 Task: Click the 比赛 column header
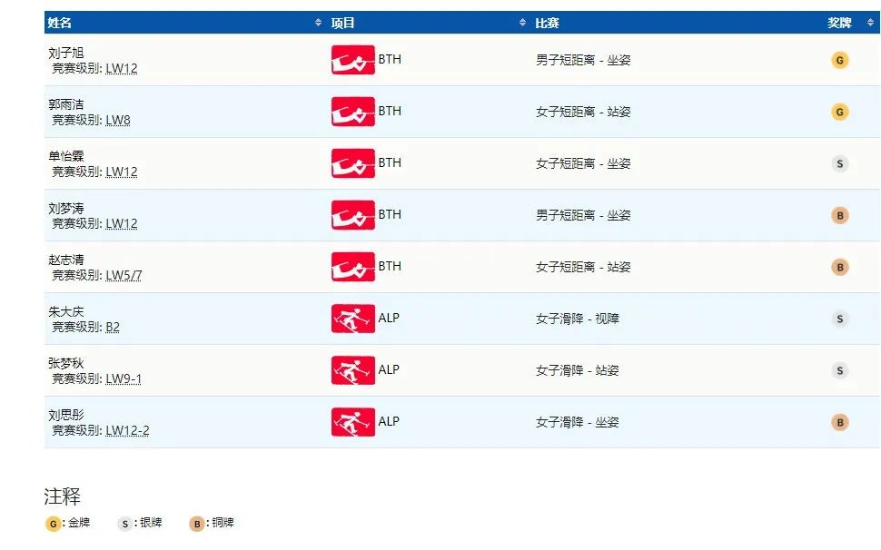tap(547, 21)
